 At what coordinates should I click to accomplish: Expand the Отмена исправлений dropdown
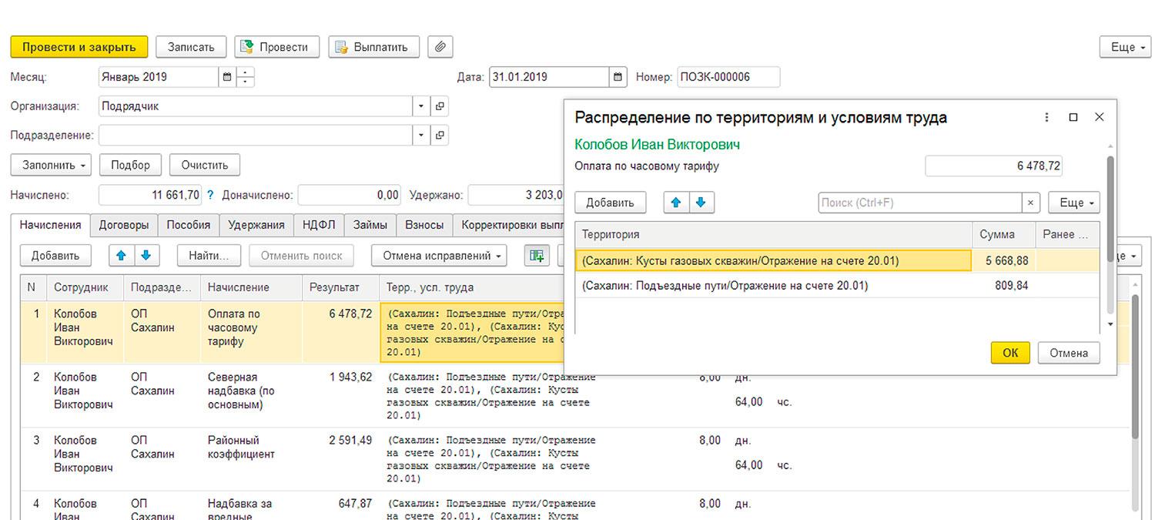tap(439, 256)
